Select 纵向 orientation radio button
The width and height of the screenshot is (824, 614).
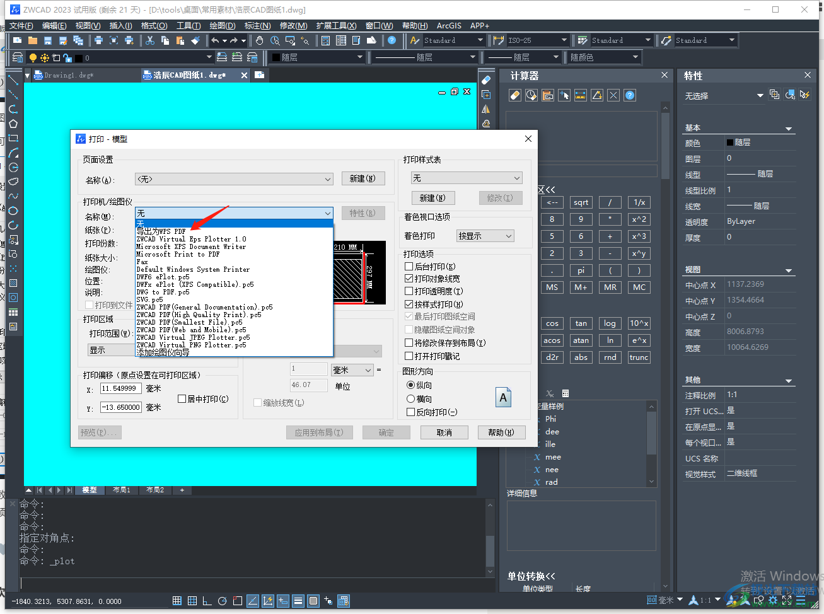(410, 385)
